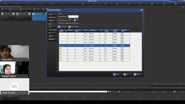Check Changes Only for universe row 1
The height and width of the screenshot is (104, 185).
[122, 34]
